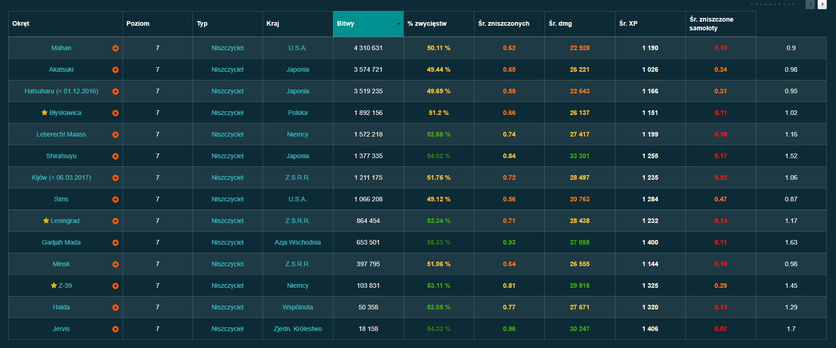Click the star icon before Z-39
Screen dimensions: 836x348
54,285
